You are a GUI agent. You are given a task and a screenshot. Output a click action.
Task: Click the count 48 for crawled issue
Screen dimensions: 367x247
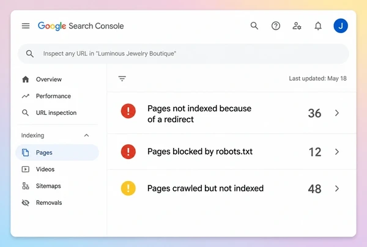[x=314, y=189]
